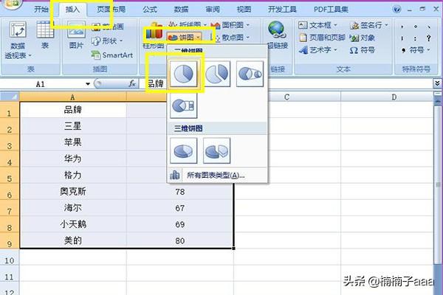The width and height of the screenshot is (443, 295).
Task: Open the 开始 ribbon tab
Action: pyautogui.click(x=41, y=10)
